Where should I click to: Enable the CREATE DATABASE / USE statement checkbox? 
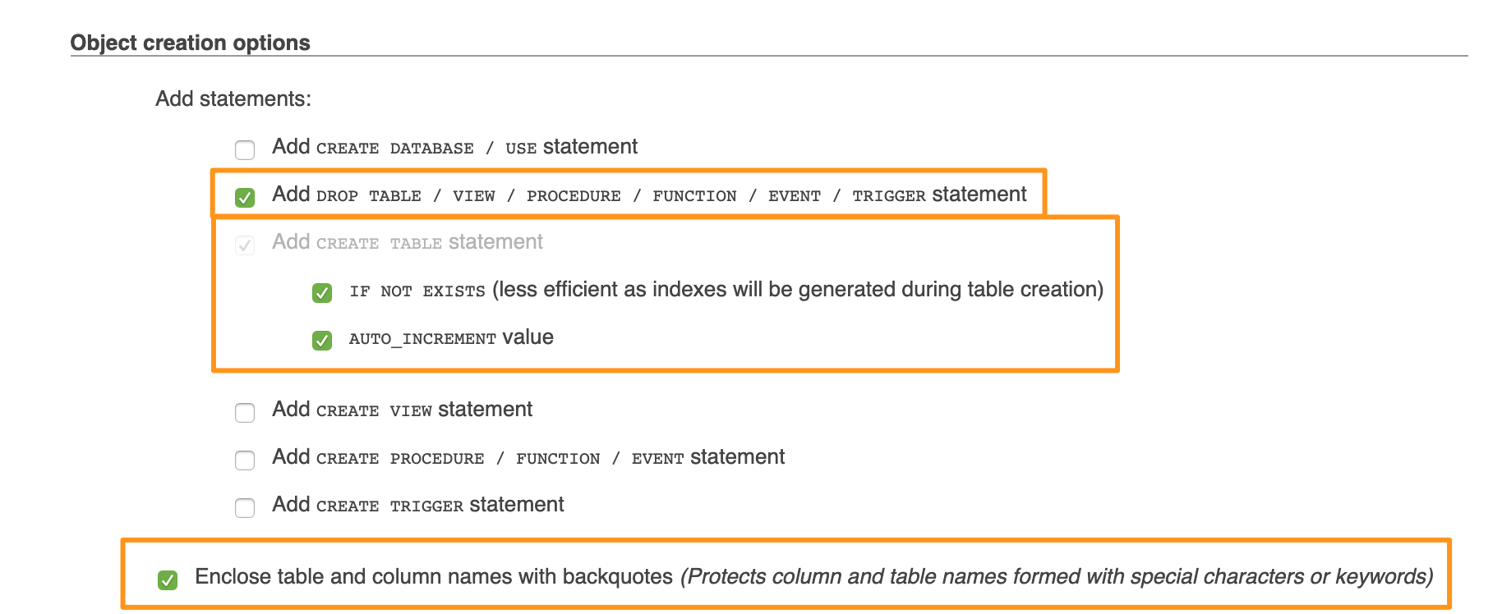tap(245, 149)
